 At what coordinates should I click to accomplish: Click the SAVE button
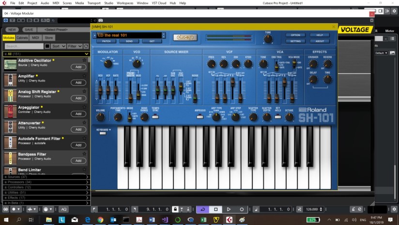coord(29,30)
